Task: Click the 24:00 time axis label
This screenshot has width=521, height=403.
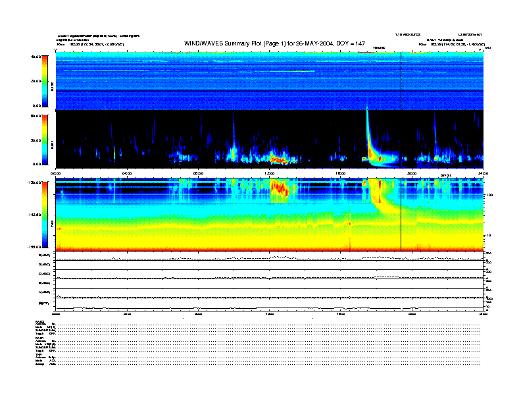Action: [x=482, y=173]
